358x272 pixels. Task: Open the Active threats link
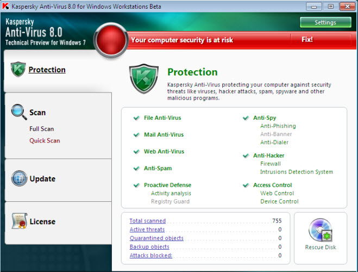coord(147,230)
